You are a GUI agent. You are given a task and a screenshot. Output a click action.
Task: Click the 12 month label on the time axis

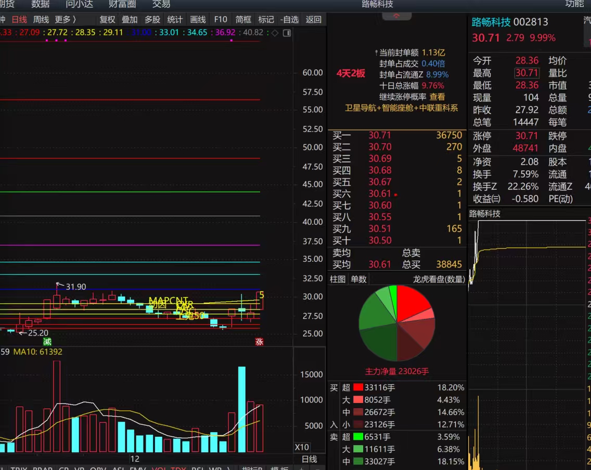(x=135, y=459)
